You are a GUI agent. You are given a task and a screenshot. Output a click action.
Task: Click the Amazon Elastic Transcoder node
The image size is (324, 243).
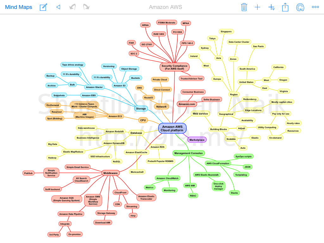pyautogui.click(x=146, y=198)
